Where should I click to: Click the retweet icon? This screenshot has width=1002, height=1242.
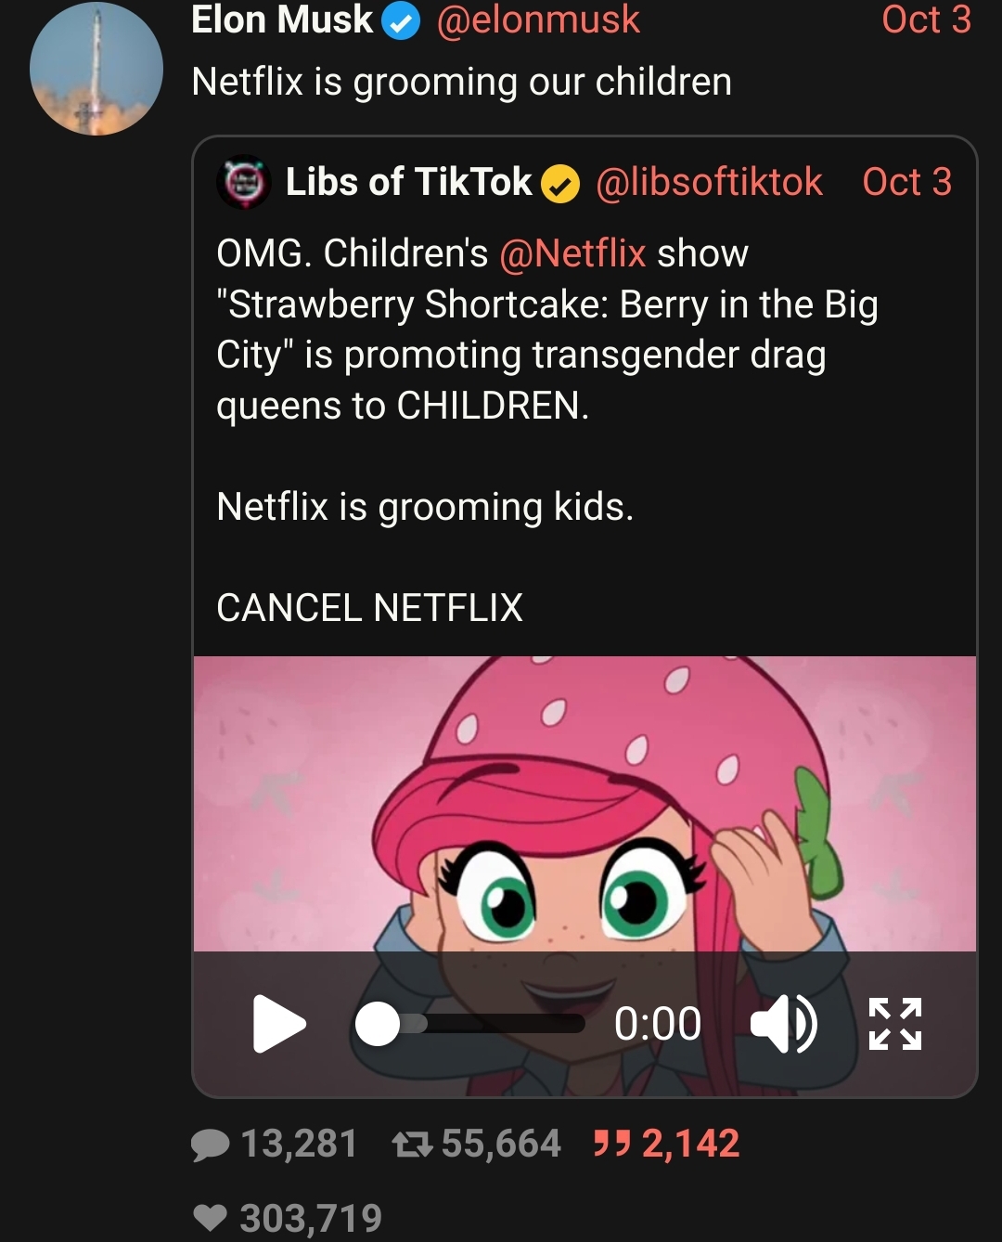(x=412, y=1145)
